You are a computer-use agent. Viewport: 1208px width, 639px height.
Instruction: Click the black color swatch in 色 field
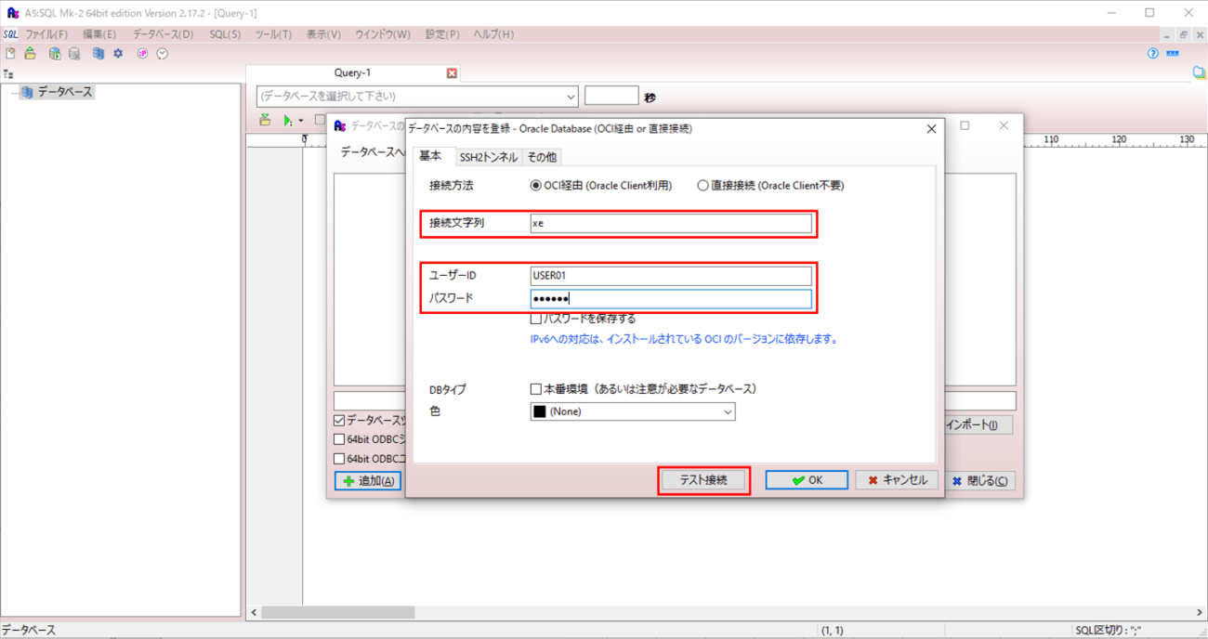(540, 411)
